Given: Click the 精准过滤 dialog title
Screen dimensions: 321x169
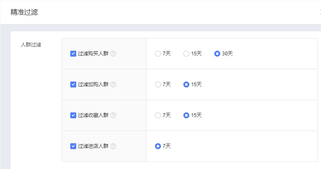Looking at the screenshot, I should 24,12.
